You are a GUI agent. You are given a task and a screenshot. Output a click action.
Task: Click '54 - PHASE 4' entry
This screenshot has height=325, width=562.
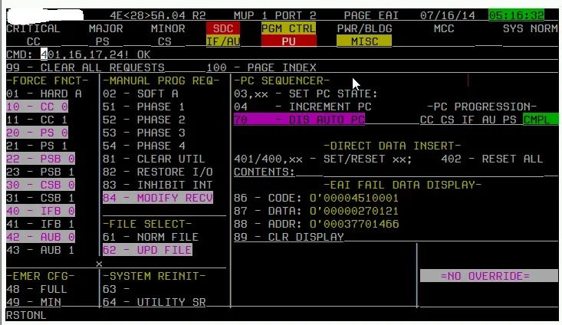(144, 146)
